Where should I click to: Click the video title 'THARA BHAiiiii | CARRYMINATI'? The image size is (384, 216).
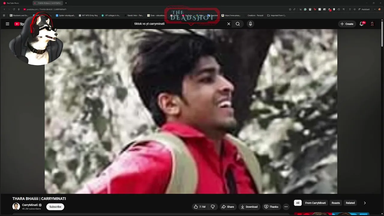pos(39,199)
